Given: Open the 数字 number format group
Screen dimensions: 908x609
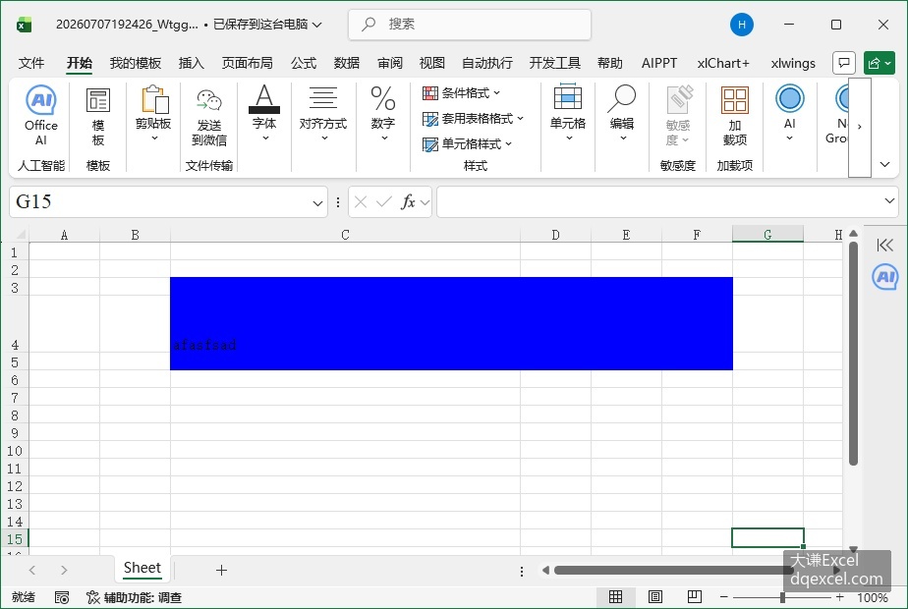Looking at the screenshot, I should coord(383,114).
